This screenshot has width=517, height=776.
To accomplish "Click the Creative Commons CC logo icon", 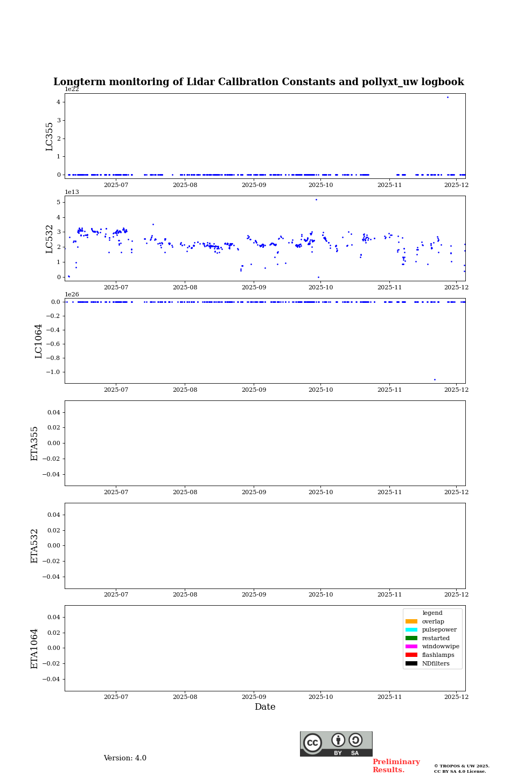I will point(312,743).
